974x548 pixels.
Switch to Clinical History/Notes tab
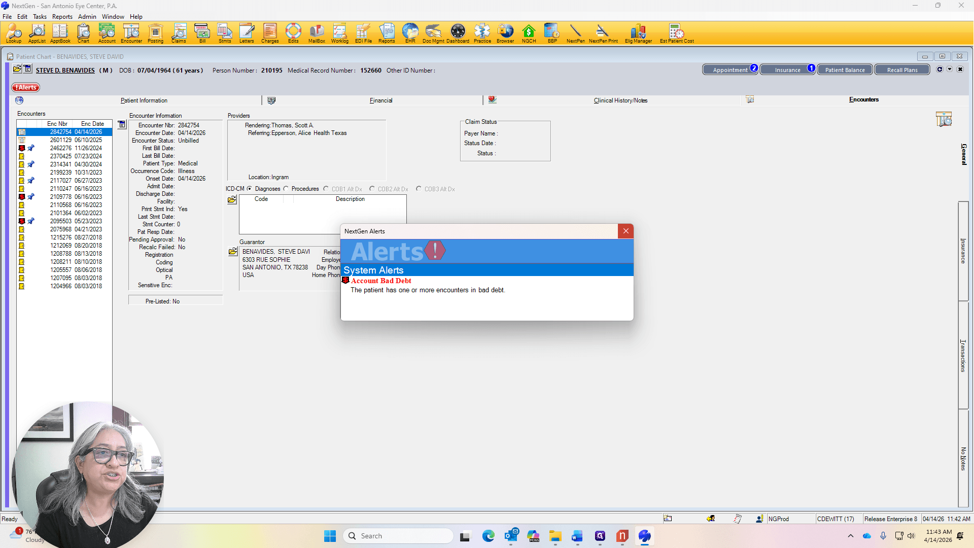click(620, 100)
